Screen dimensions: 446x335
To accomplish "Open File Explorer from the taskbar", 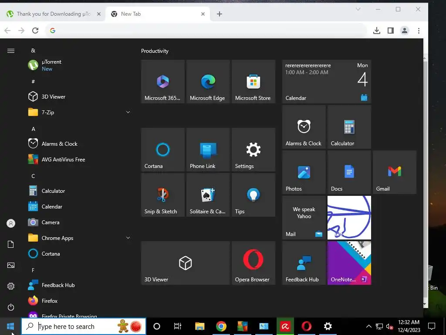I will click(199, 326).
